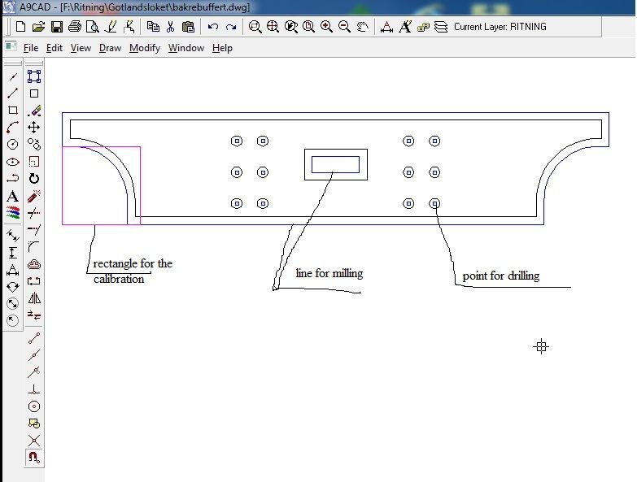Image resolution: width=637 pixels, height=482 pixels.
Task: Select the Pan hand tool
Action: click(x=362, y=27)
